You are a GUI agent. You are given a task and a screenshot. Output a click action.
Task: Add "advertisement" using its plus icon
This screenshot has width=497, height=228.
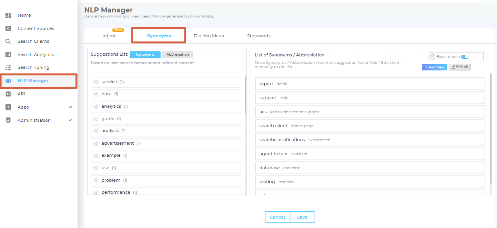coord(96,144)
